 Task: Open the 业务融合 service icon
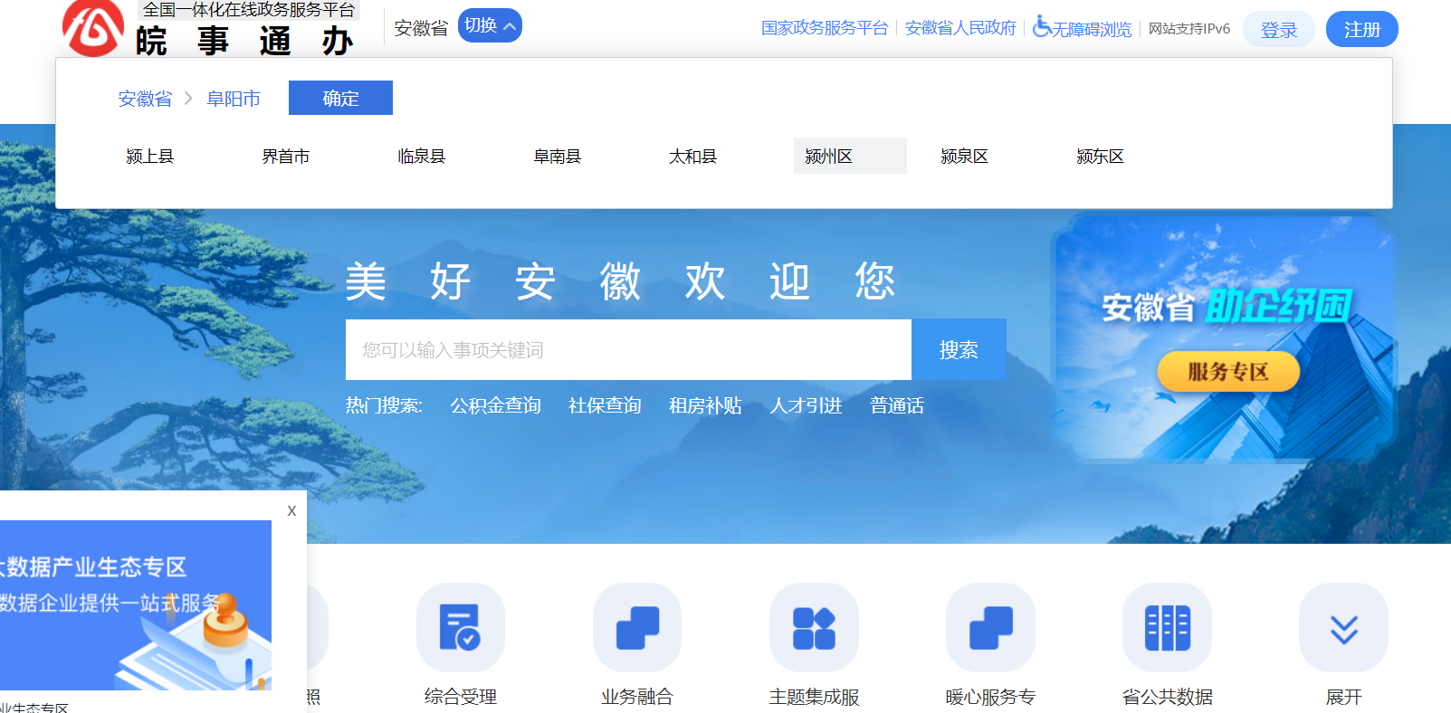pos(637,627)
